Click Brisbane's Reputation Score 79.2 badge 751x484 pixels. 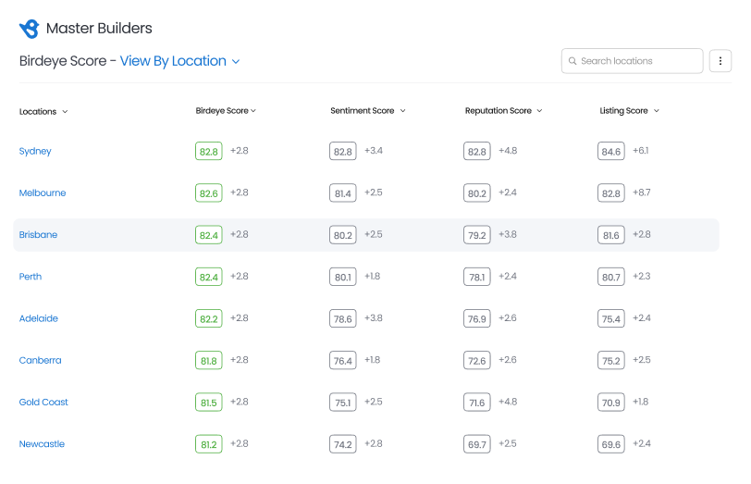(477, 235)
